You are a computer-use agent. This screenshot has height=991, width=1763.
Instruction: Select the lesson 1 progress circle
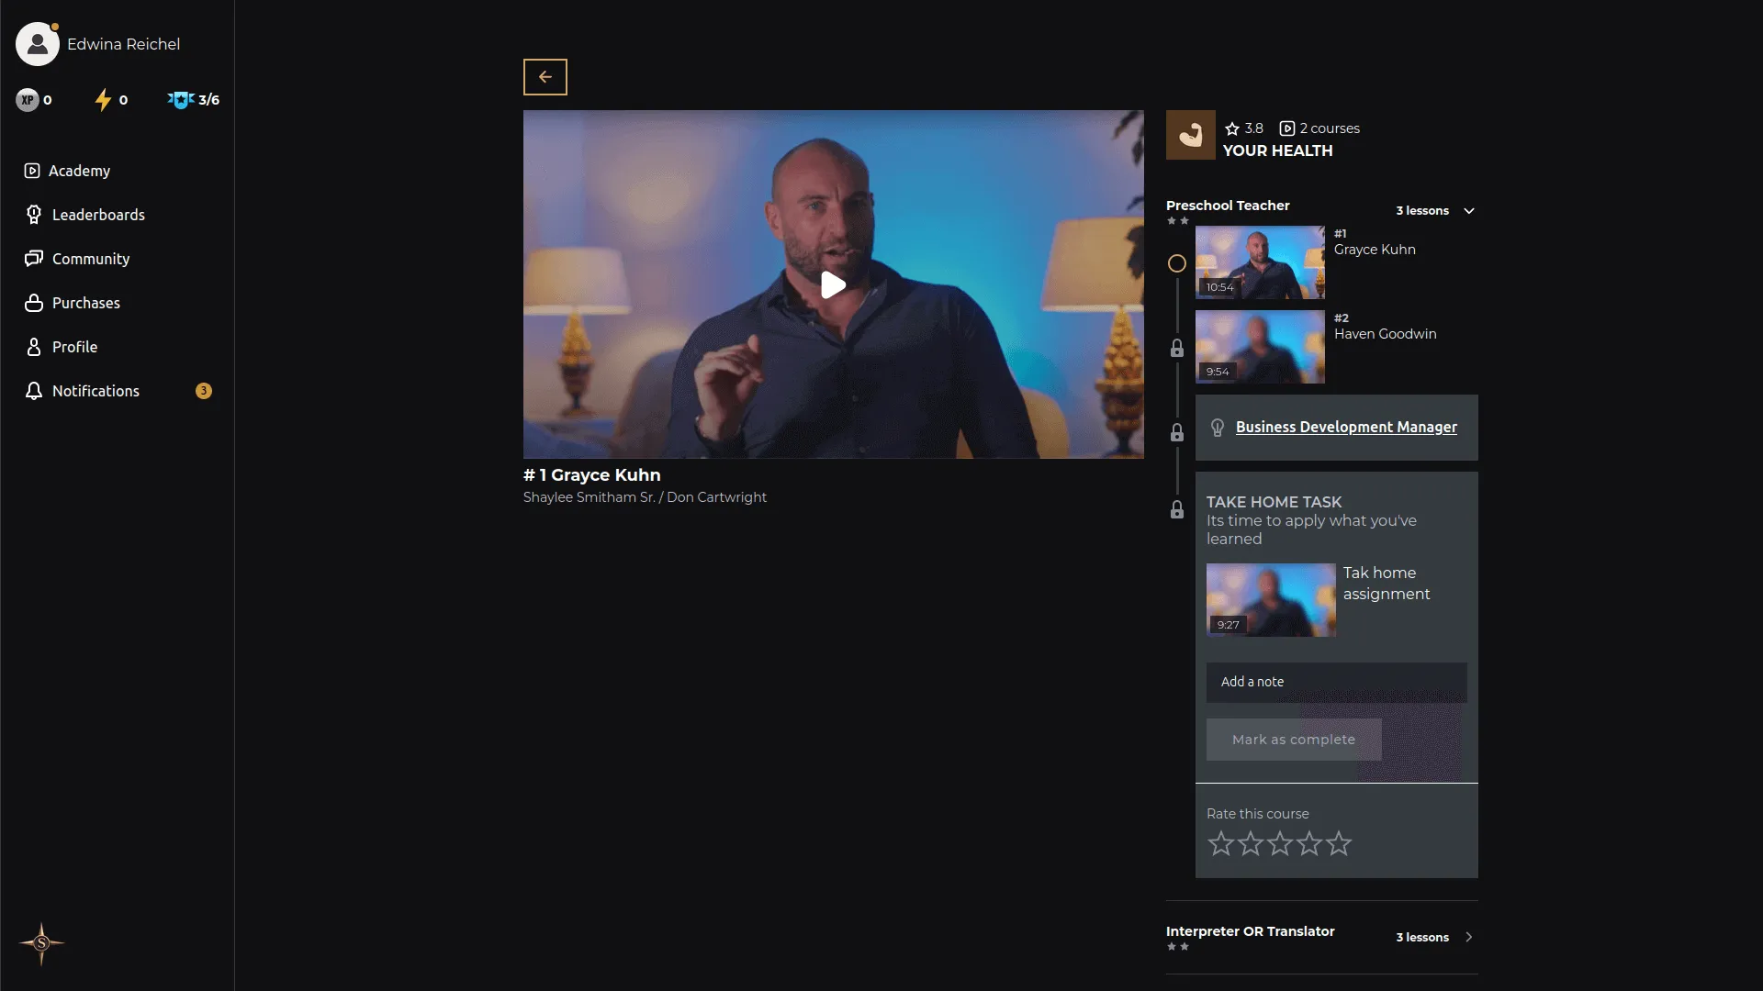pyautogui.click(x=1176, y=264)
